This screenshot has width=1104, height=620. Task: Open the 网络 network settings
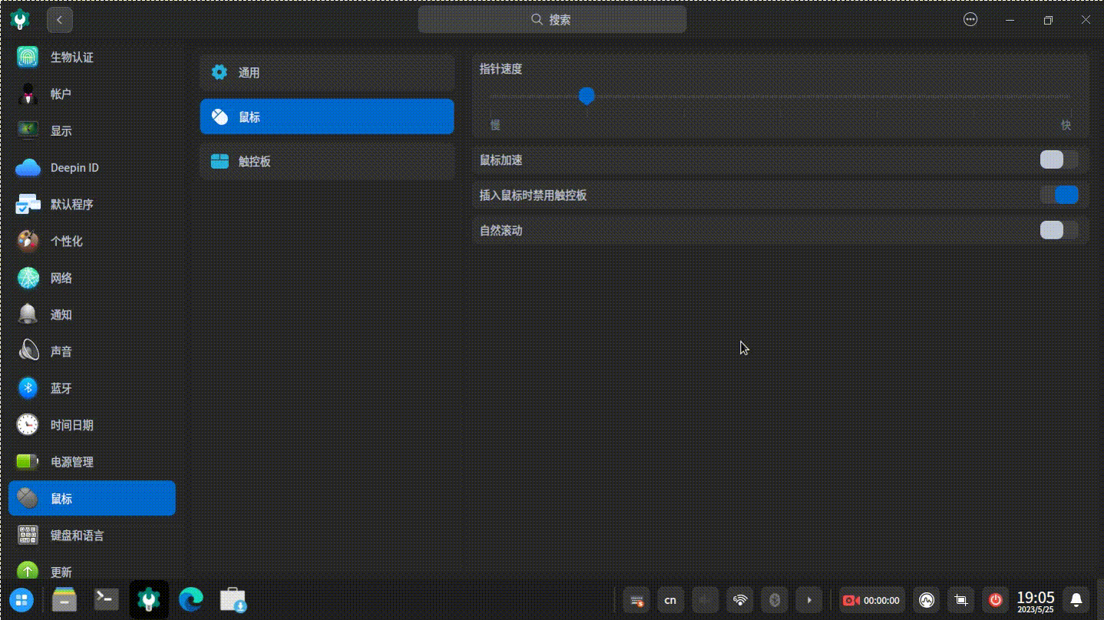pos(92,278)
